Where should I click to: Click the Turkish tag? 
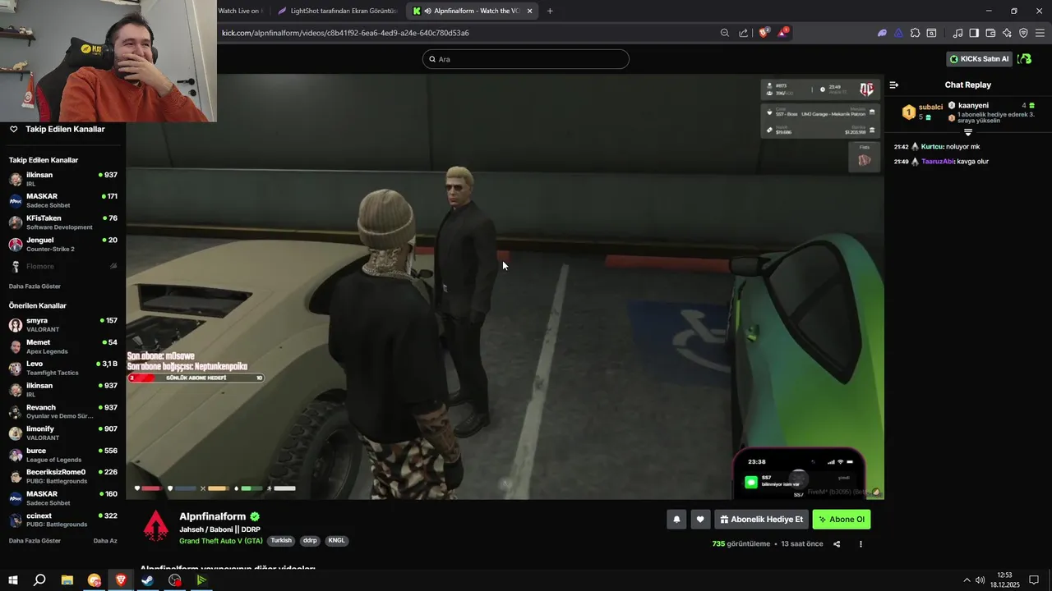(x=281, y=541)
